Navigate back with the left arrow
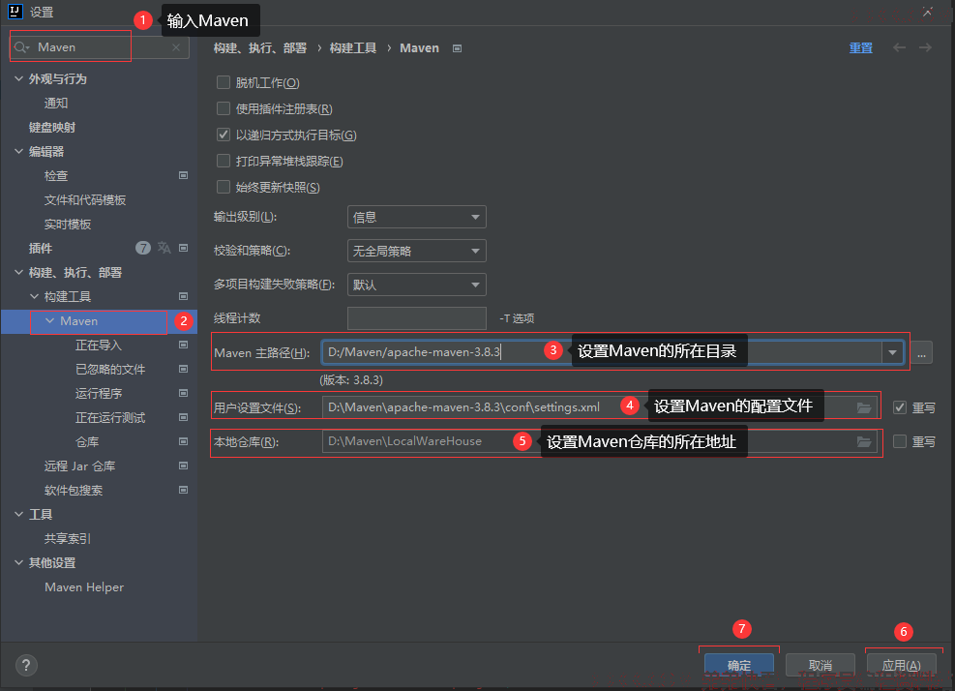This screenshot has height=691, width=955. pos(899,47)
